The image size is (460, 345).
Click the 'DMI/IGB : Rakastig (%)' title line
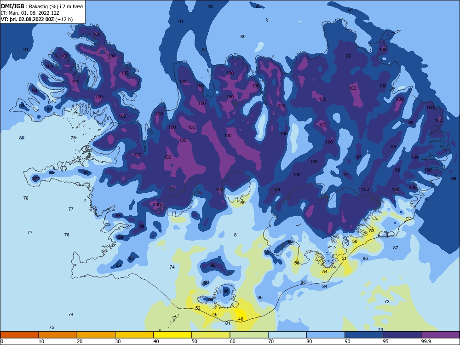pos(42,7)
